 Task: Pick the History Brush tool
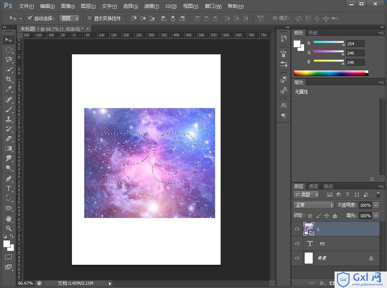pos(8,129)
